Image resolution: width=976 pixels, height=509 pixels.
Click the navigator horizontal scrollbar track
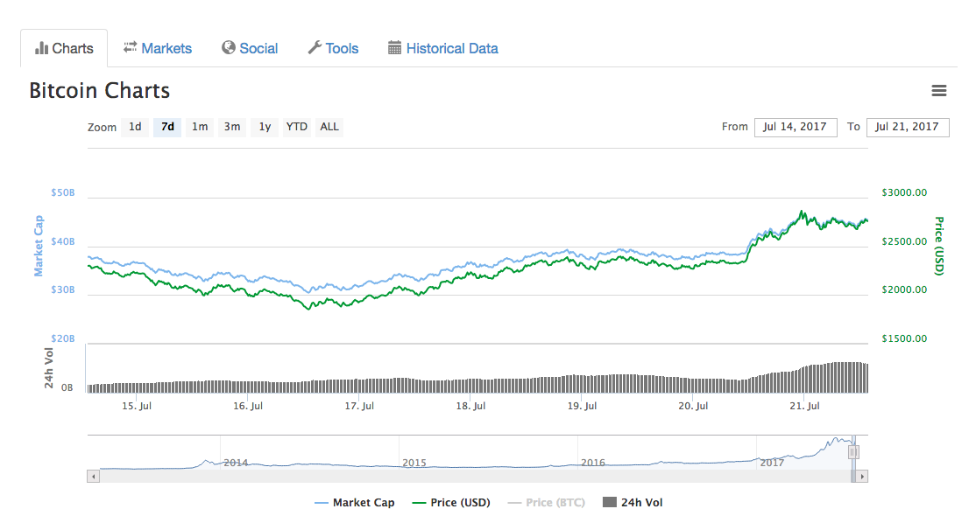point(477,477)
